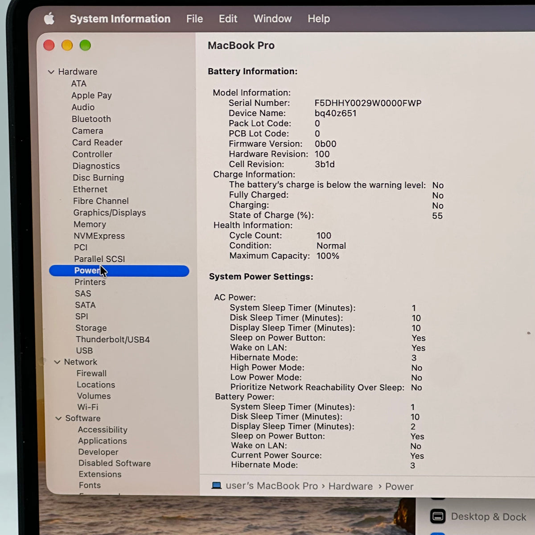This screenshot has width=535, height=535.
Task: Select Disabled Software in the sidebar
Action: click(115, 463)
